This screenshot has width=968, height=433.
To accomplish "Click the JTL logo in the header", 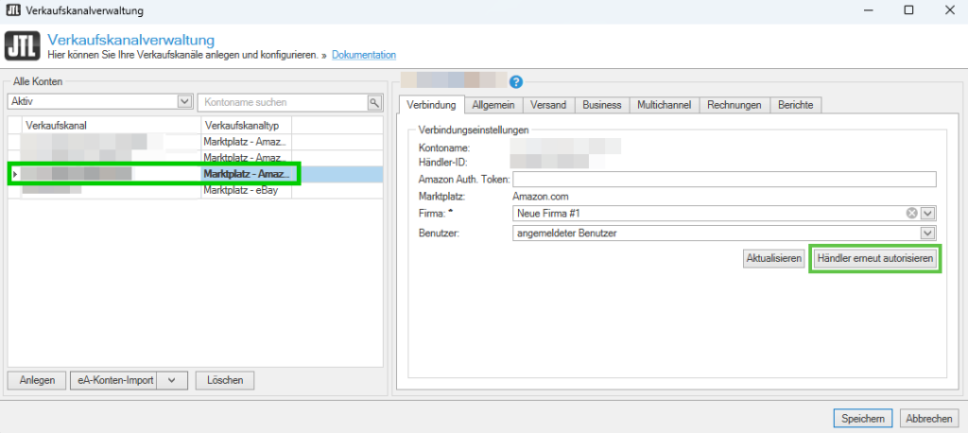I will click(x=23, y=47).
